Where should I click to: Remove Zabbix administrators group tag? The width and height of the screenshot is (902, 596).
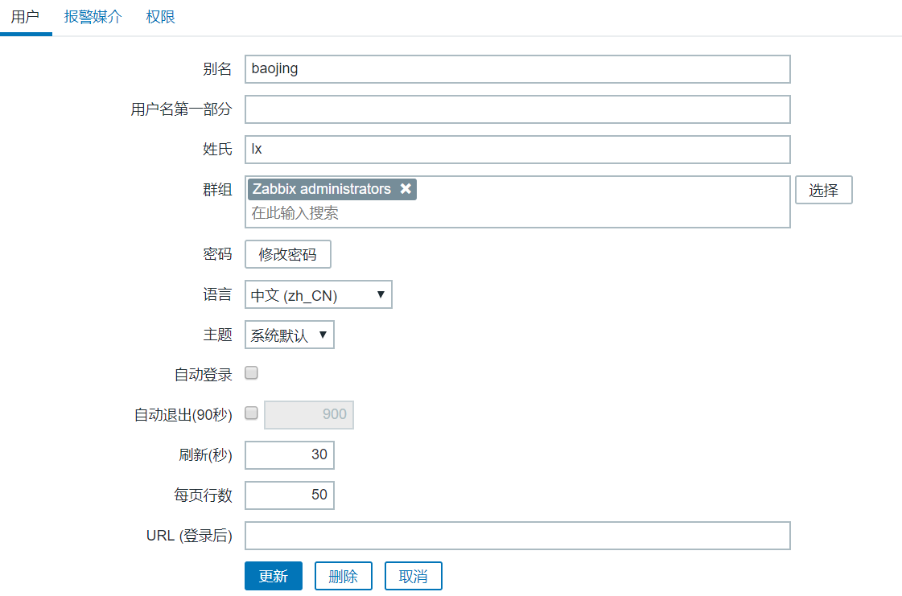pos(406,189)
